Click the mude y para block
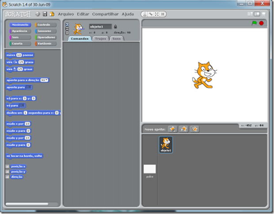The image size is (274, 214). pos(19,145)
